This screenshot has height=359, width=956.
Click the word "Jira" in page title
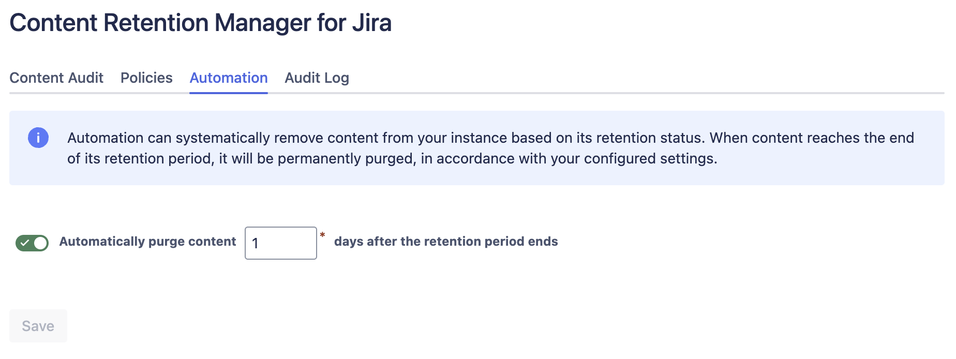tap(371, 23)
